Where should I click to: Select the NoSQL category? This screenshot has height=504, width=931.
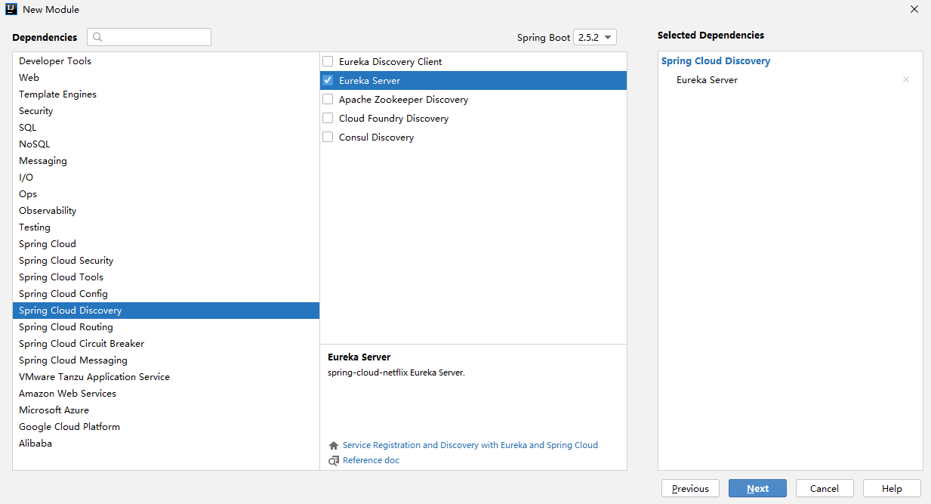pyautogui.click(x=166, y=144)
